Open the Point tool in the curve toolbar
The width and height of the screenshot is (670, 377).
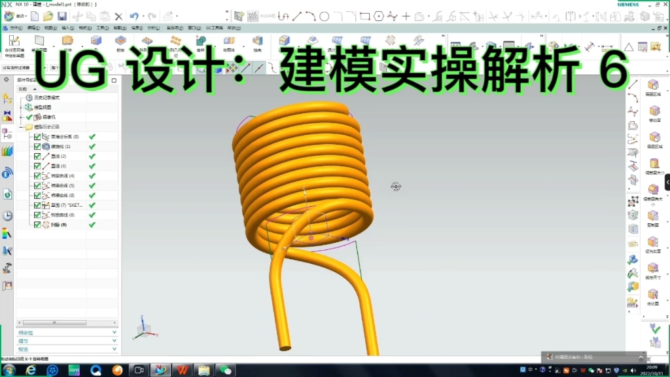click(406, 16)
